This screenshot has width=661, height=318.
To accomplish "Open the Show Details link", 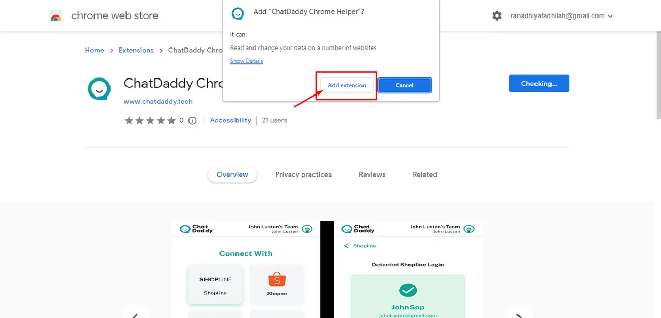I will pos(246,61).
